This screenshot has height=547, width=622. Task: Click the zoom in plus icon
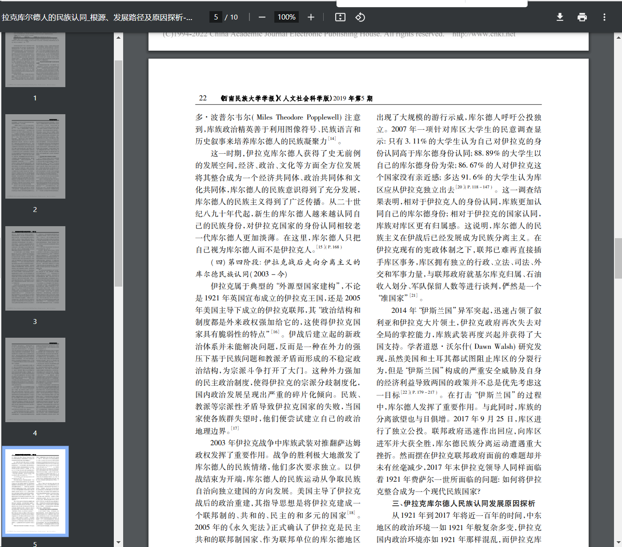(311, 17)
